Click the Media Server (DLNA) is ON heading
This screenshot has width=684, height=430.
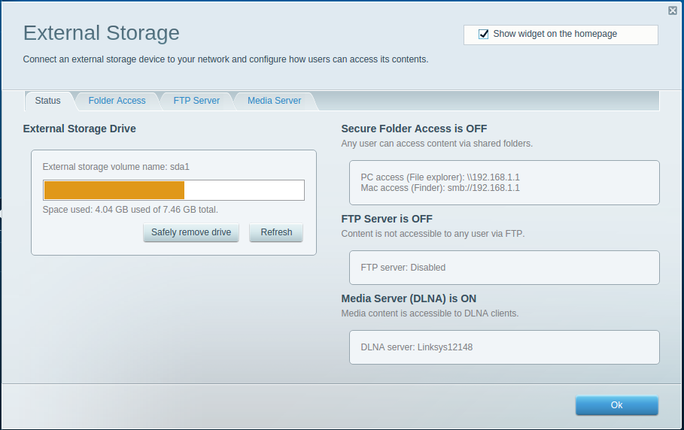[x=409, y=298]
